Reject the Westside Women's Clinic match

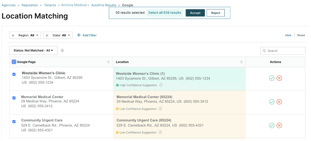[x=279, y=78]
